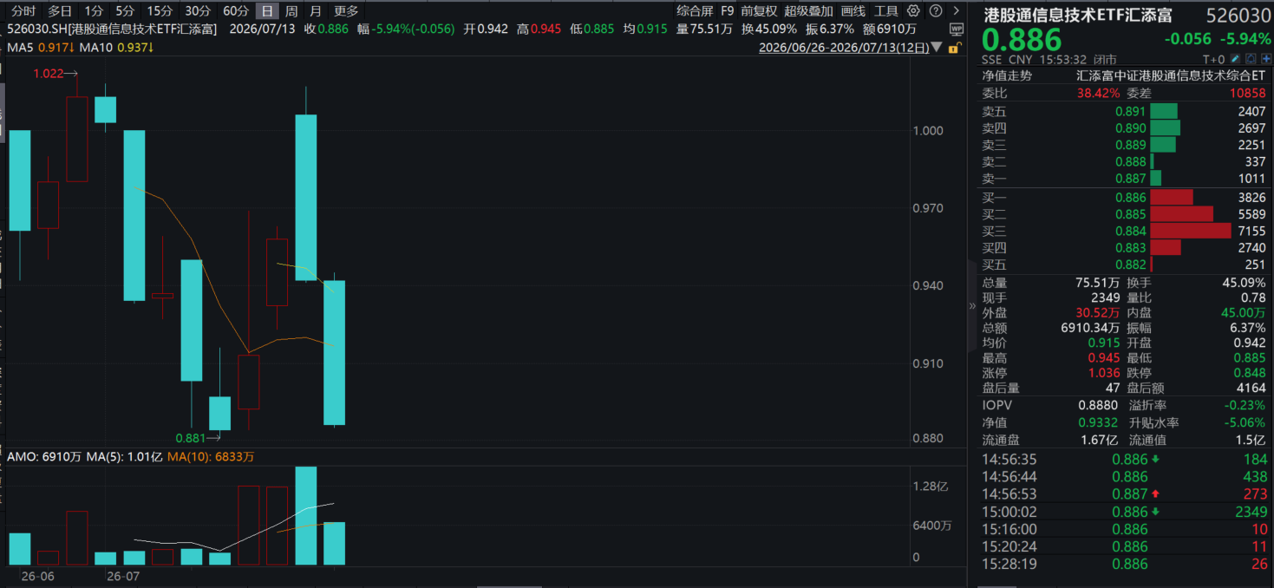Select the 60分 period tab
Screen dimensions: 1274x588
coord(236,11)
